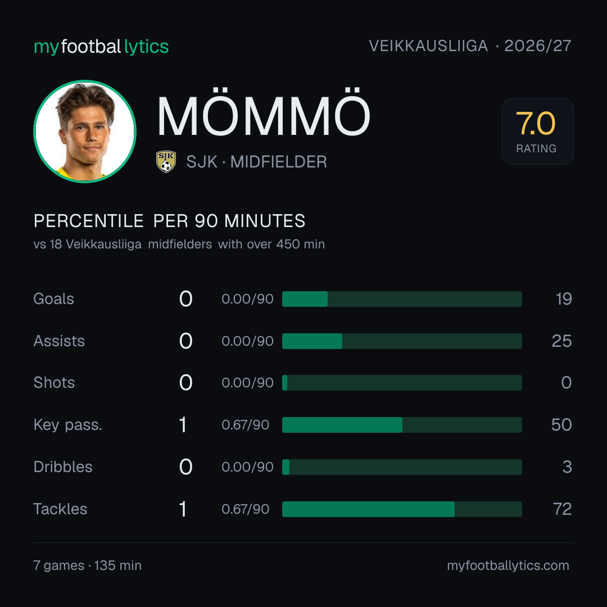Screen dimensions: 607x607
Task: Click the Veikkausliiga 2026/27 season label
Action: [x=470, y=46]
